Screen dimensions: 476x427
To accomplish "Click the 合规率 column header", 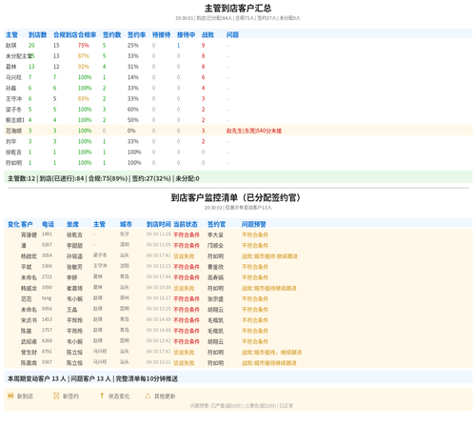I will (87, 34).
